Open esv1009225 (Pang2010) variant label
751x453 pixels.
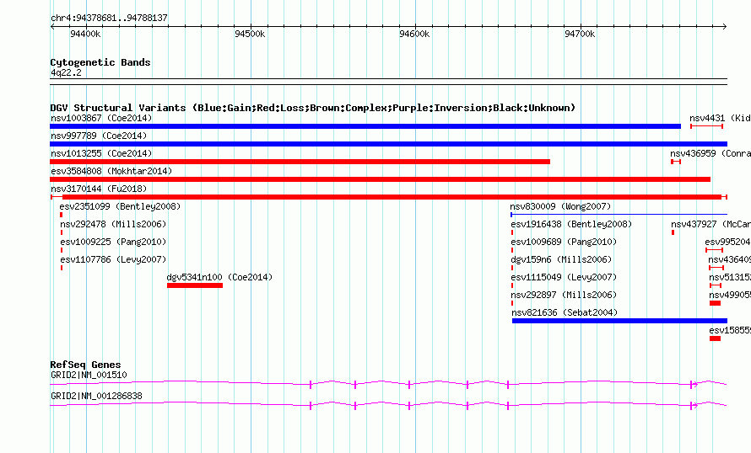coord(113,242)
